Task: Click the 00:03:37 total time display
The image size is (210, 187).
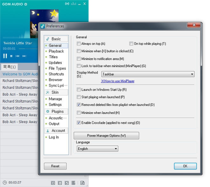Action: pyautogui.click(x=15, y=183)
